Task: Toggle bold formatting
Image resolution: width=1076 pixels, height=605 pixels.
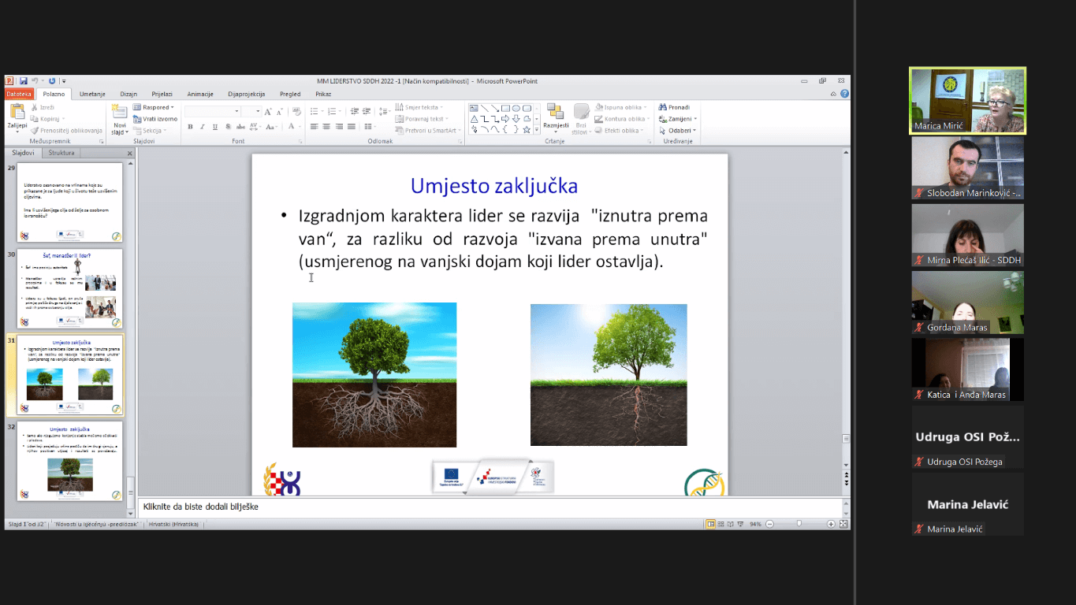Action: click(190, 127)
